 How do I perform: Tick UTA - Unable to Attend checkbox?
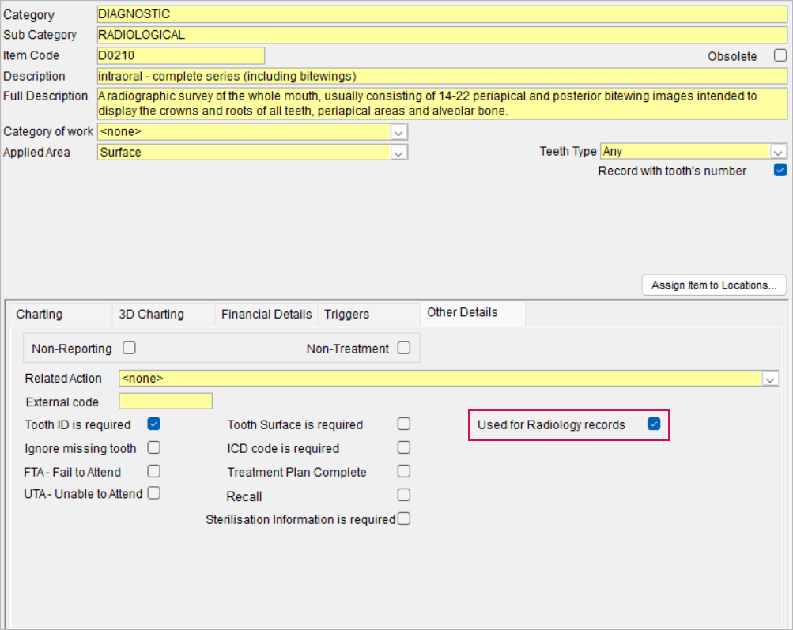pyautogui.click(x=153, y=493)
